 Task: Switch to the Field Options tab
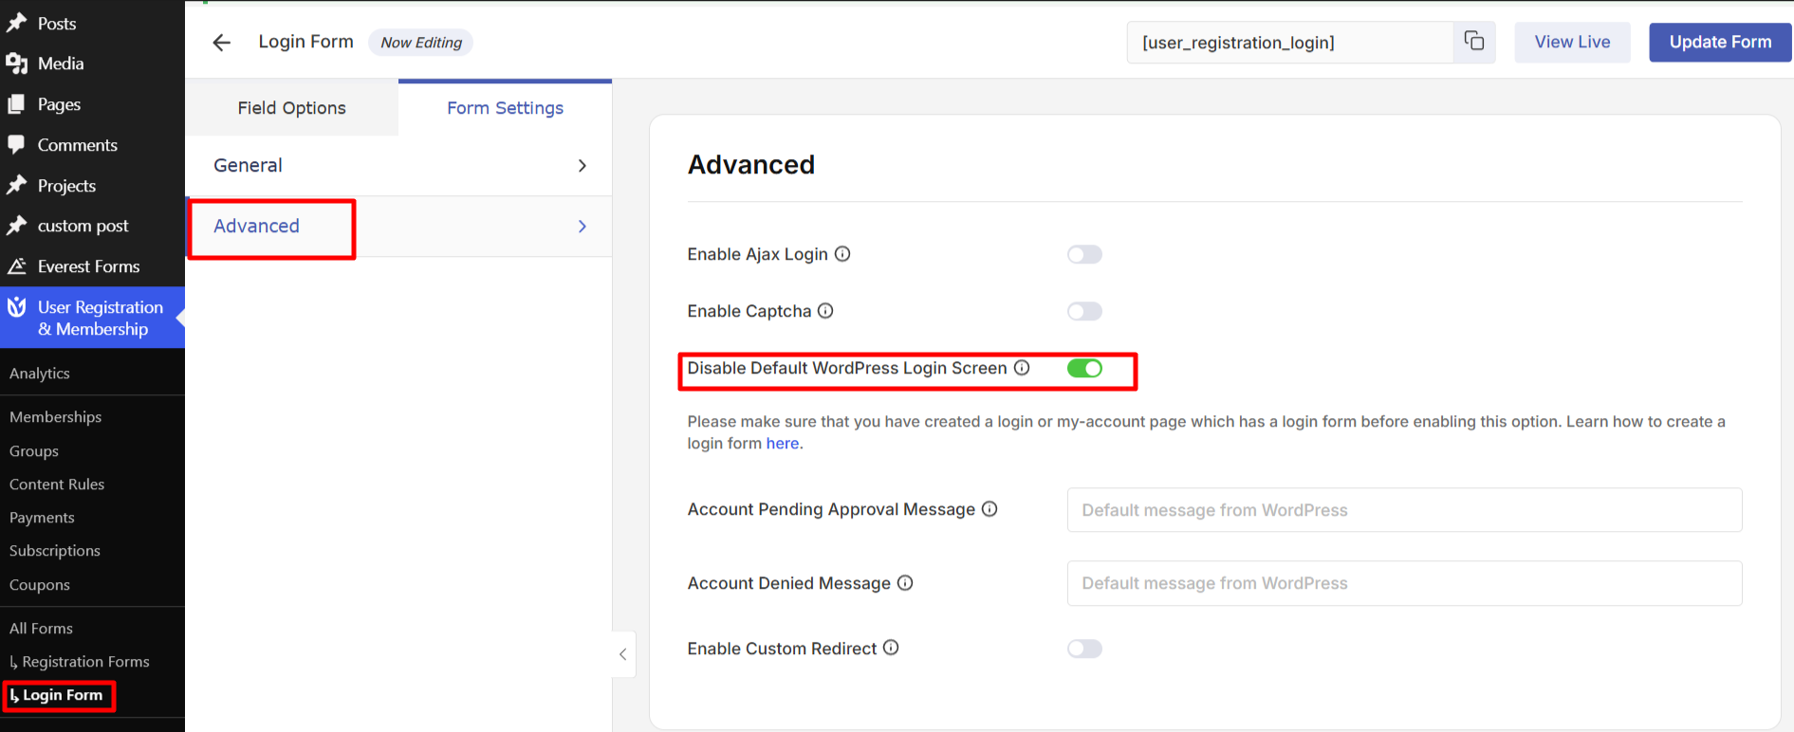tap(292, 108)
